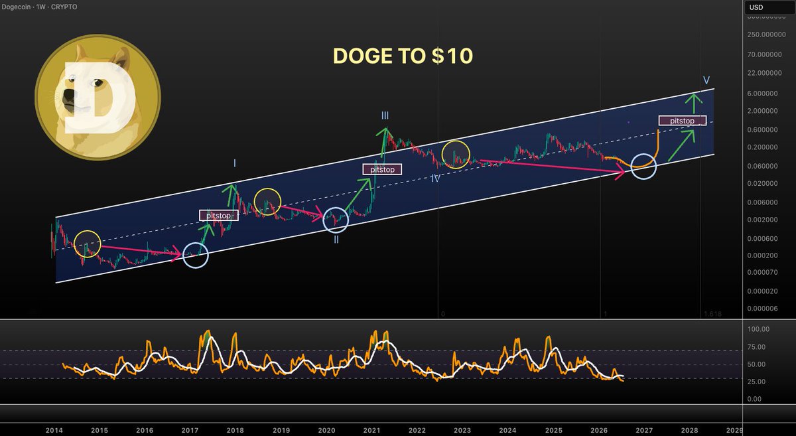Click the 2025 year on time axis

pos(553,430)
